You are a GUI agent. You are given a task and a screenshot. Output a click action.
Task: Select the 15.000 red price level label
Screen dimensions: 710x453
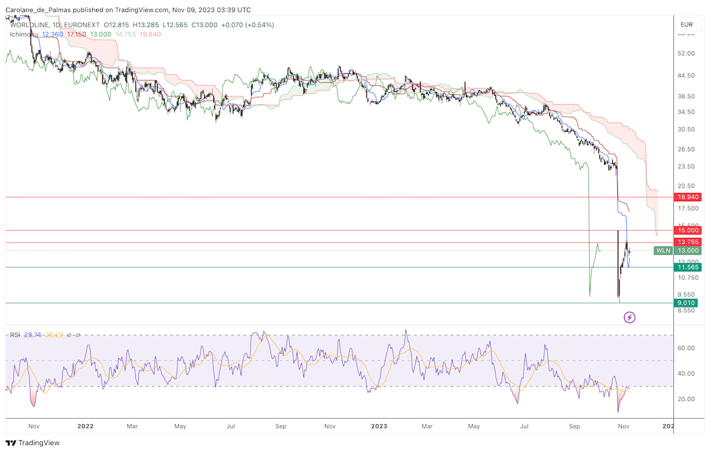coord(687,230)
